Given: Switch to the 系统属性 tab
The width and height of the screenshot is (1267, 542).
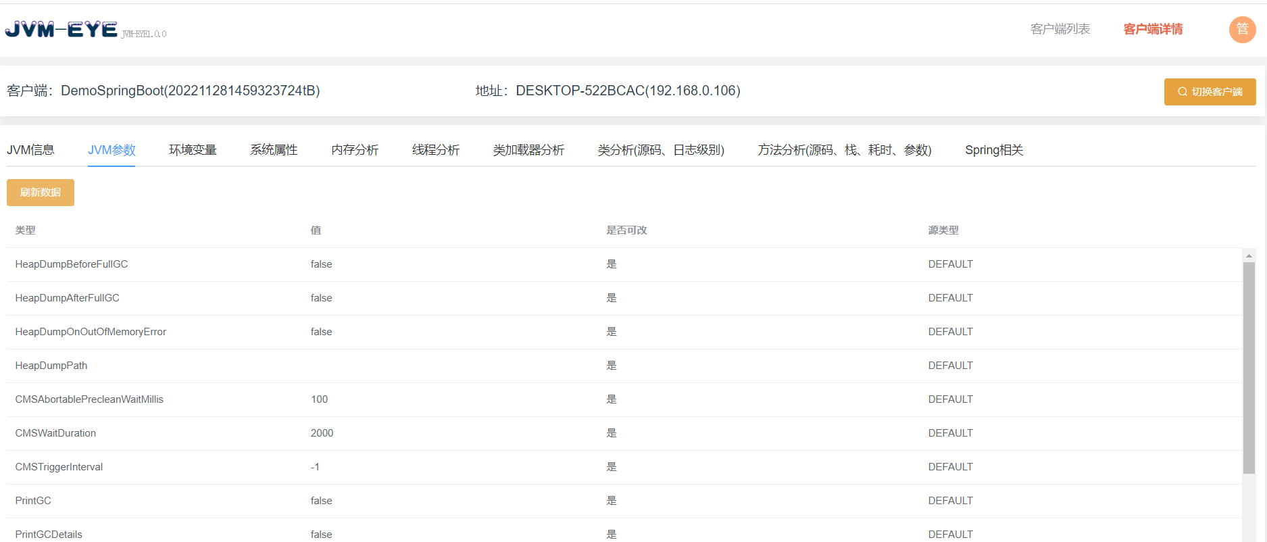Looking at the screenshot, I should (x=274, y=150).
